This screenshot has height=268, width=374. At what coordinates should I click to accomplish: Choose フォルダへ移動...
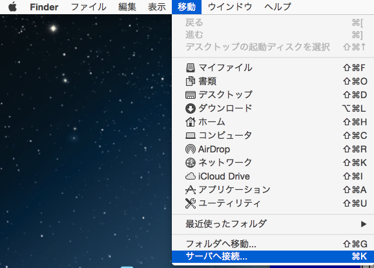coord(273,244)
